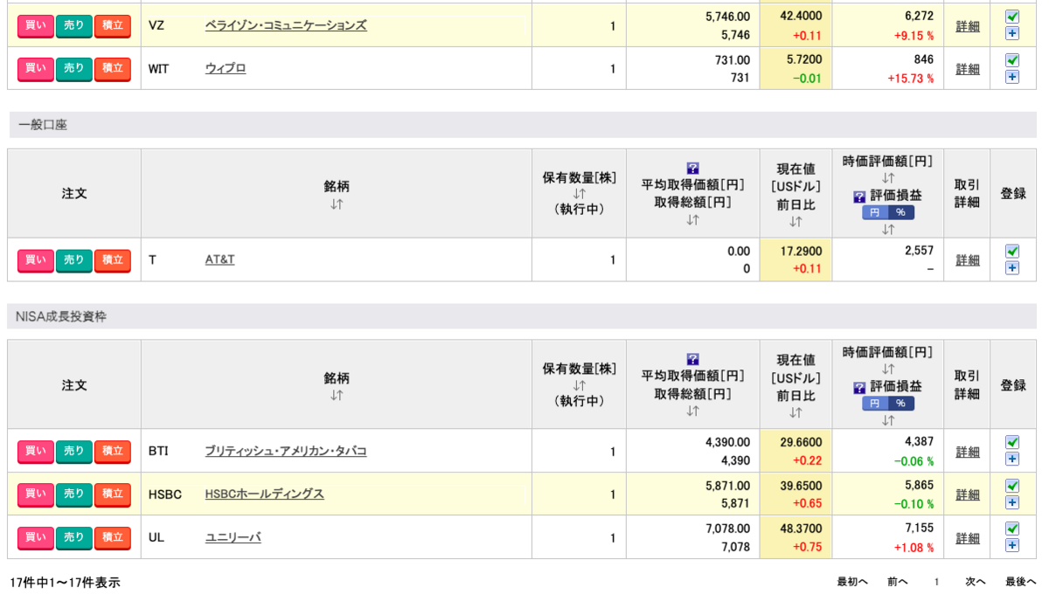The image size is (1049, 601).
Task: Click sort arrows under 銘柄 in 一般口座 table
Action: point(337,204)
